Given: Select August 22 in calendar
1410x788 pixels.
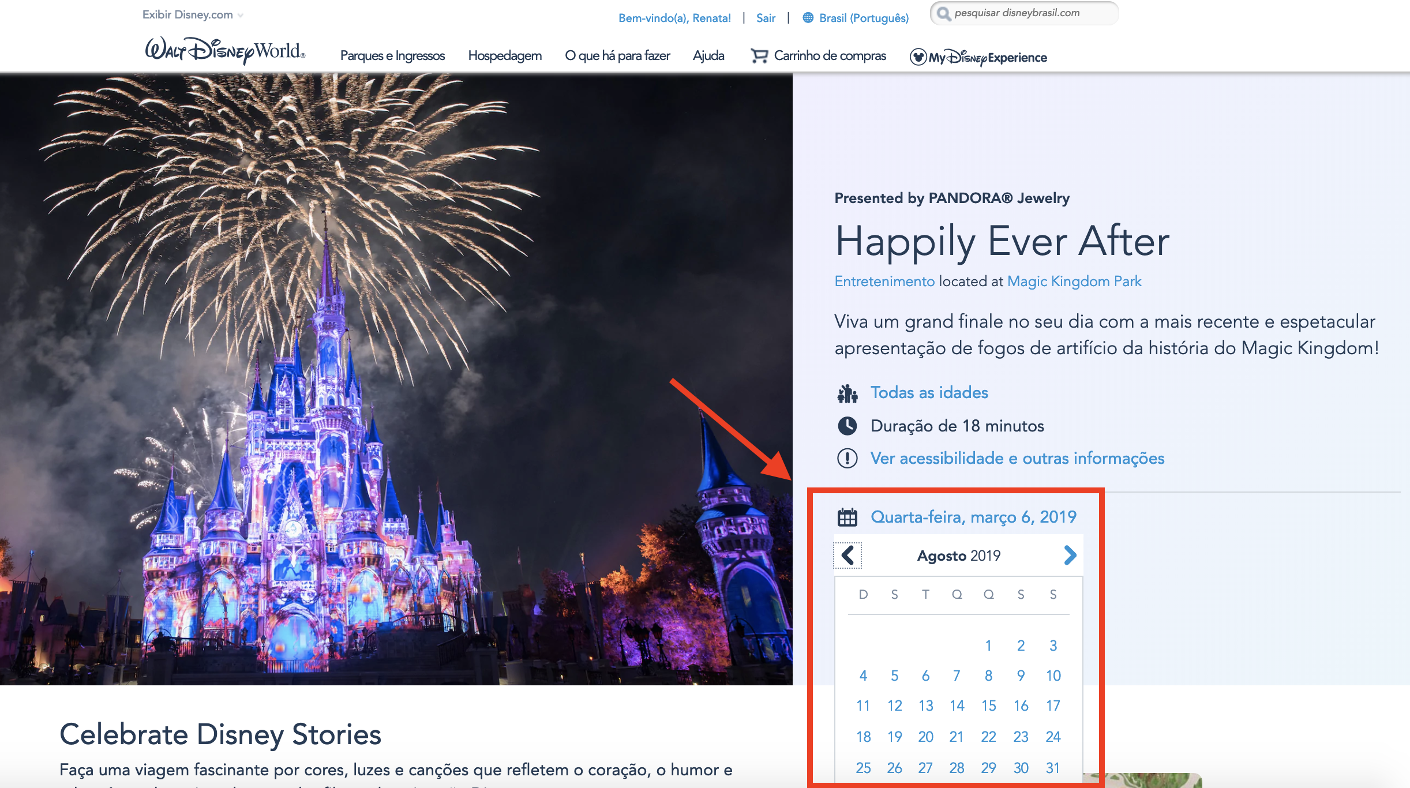Looking at the screenshot, I should click(x=988, y=737).
